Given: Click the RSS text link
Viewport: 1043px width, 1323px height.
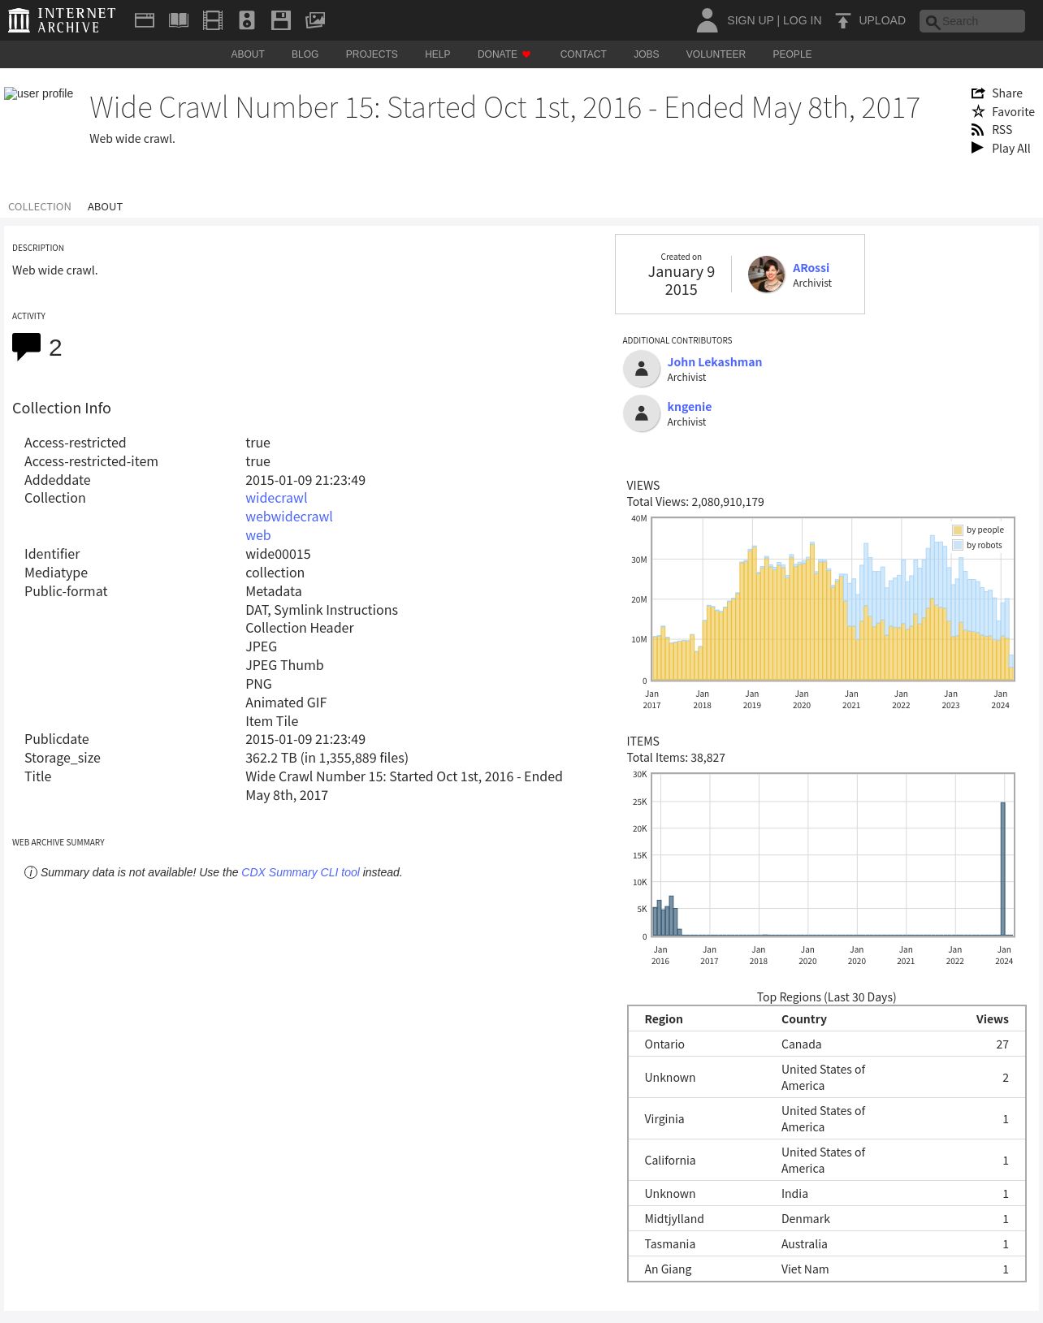Looking at the screenshot, I should (x=1002, y=130).
